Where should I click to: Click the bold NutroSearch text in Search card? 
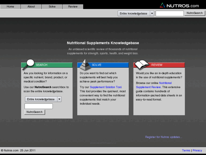coord(43,87)
